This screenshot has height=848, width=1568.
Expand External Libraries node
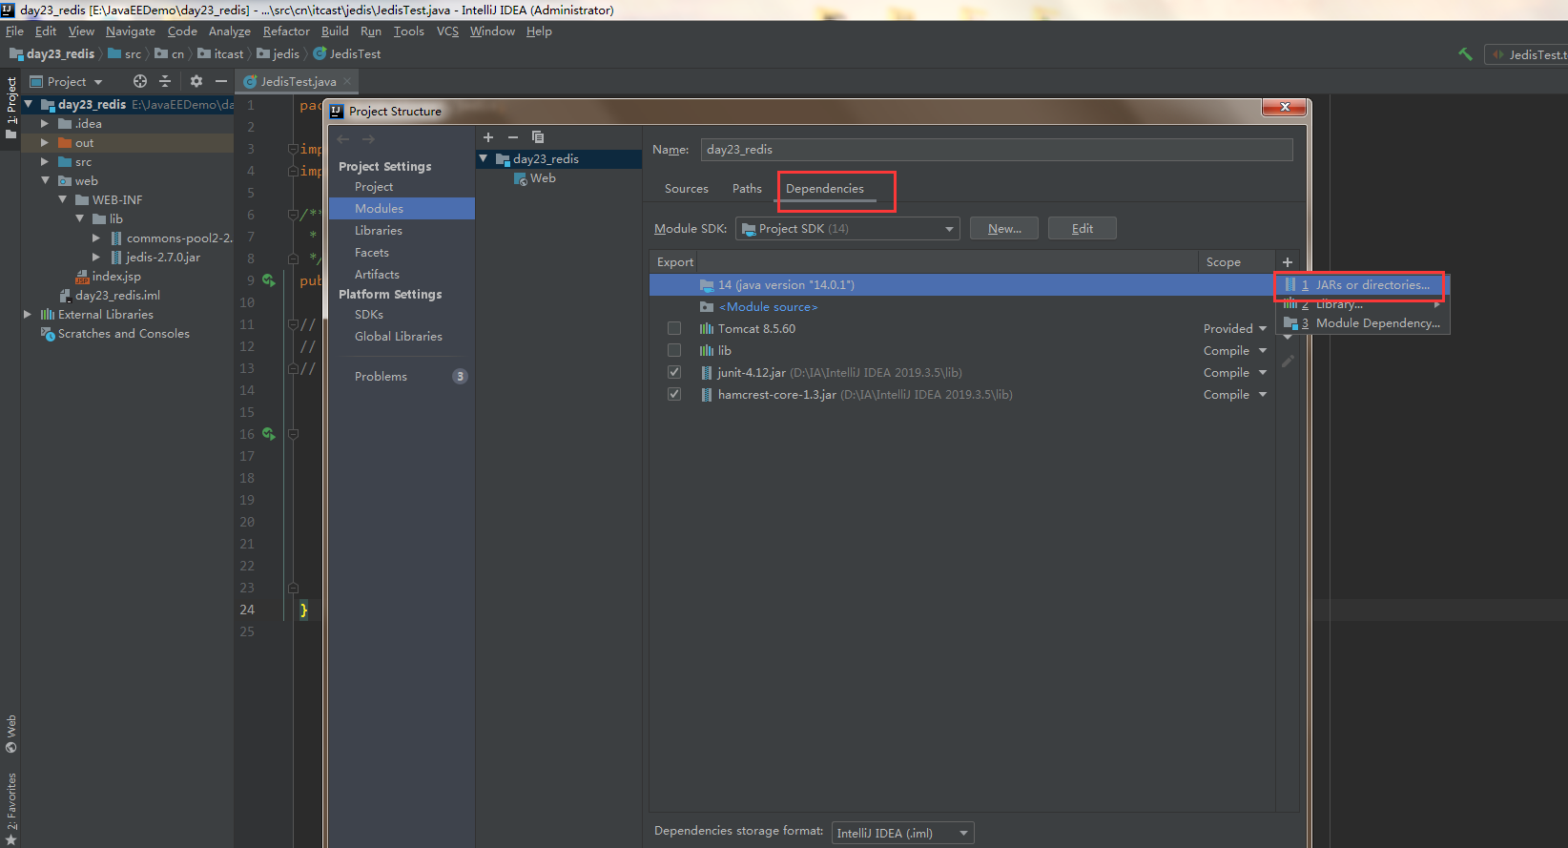tap(28, 315)
